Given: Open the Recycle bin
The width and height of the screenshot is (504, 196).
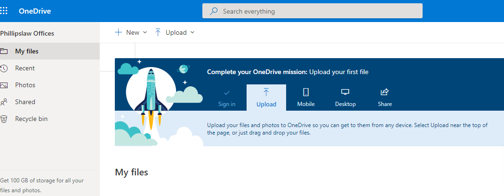Looking at the screenshot, I should (31, 119).
